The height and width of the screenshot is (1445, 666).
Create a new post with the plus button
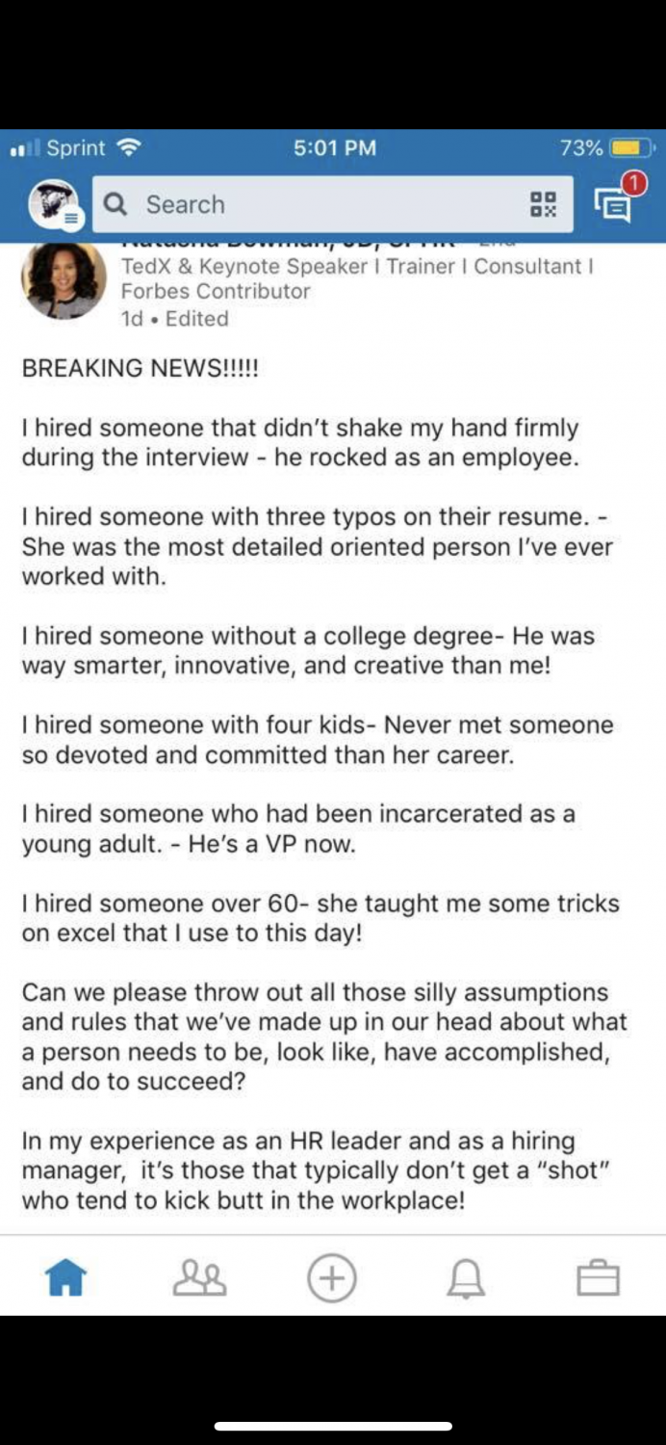(x=332, y=1278)
